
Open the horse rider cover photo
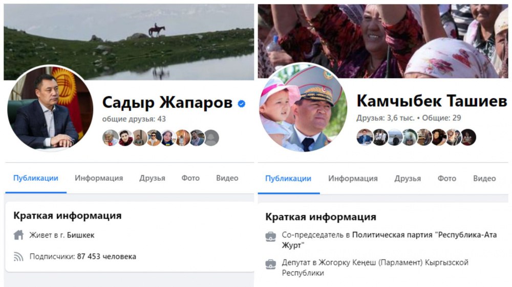tap(129, 42)
